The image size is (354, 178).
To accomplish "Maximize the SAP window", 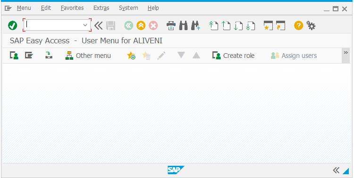I will tap(336, 9).
